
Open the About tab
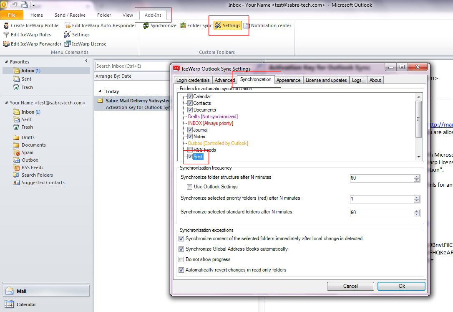click(x=375, y=80)
